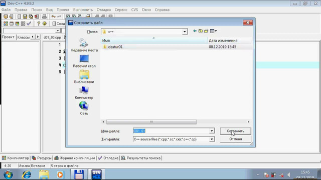Click the yellow About circle toolbar icon
This screenshot has height=180, width=321.
[x=45, y=23]
